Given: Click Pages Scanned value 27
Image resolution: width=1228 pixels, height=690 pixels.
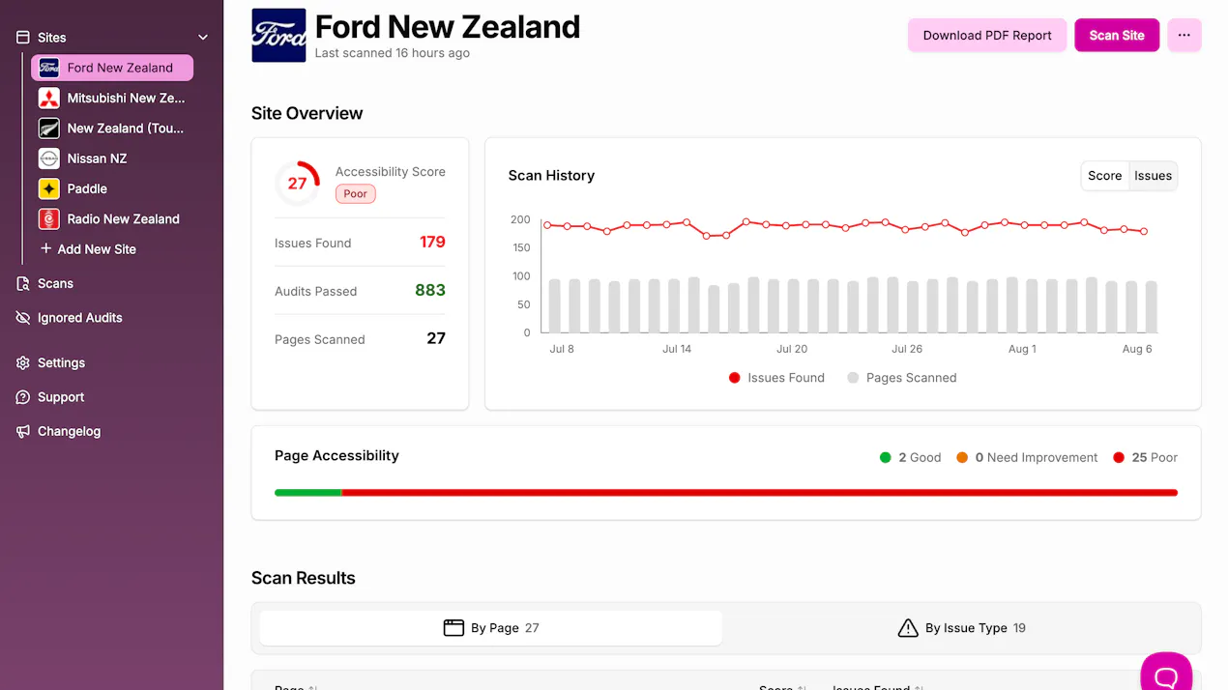Looking at the screenshot, I should (436, 338).
